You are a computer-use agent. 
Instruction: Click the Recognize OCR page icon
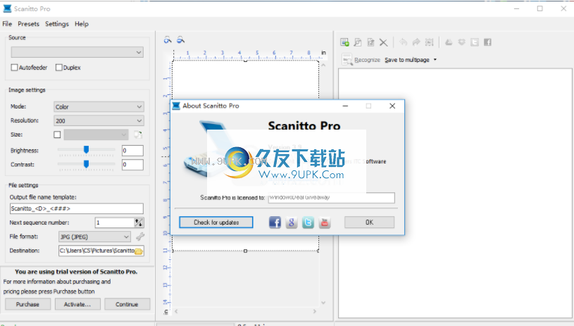pyautogui.click(x=347, y=59)
